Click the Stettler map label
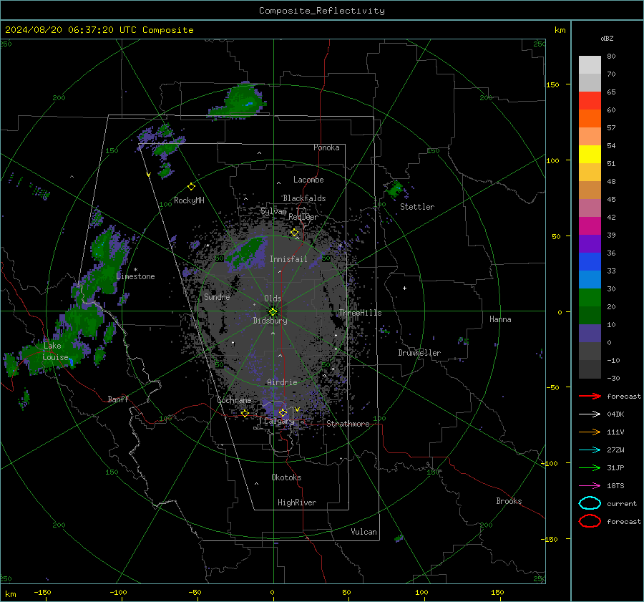Screen dimensions: 644x602 click(417, 207)
